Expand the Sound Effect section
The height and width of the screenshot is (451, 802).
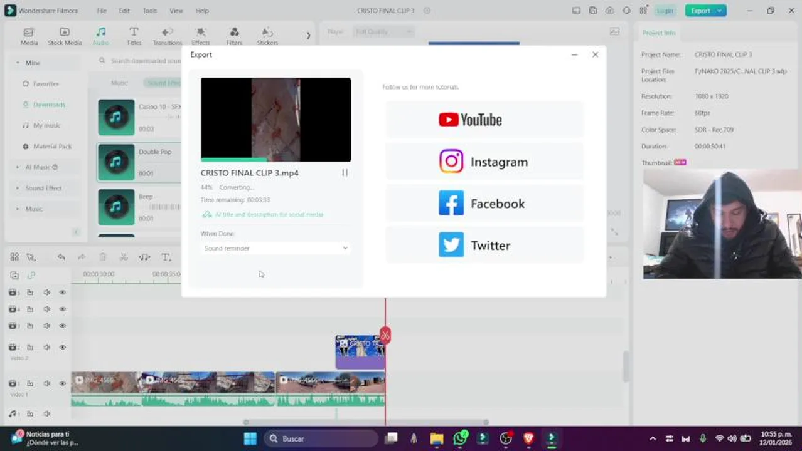click(x=18, y=188)
